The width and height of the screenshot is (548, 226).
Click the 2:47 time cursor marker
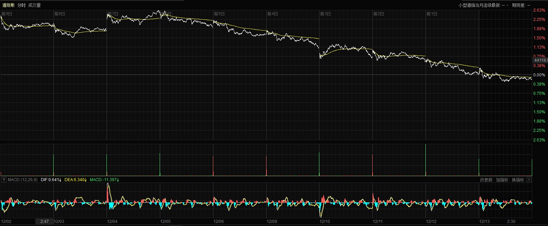[x=44, y=222]
